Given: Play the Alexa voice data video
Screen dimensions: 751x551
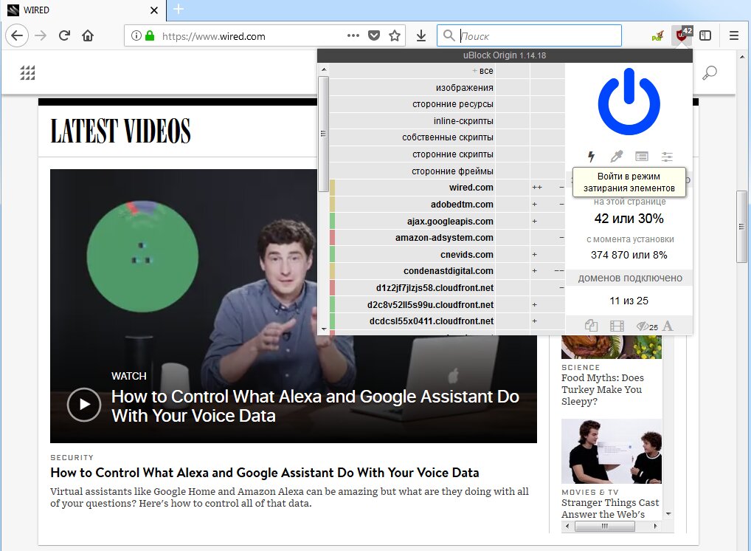Looking at the screenshot, I should click(84, 404).
